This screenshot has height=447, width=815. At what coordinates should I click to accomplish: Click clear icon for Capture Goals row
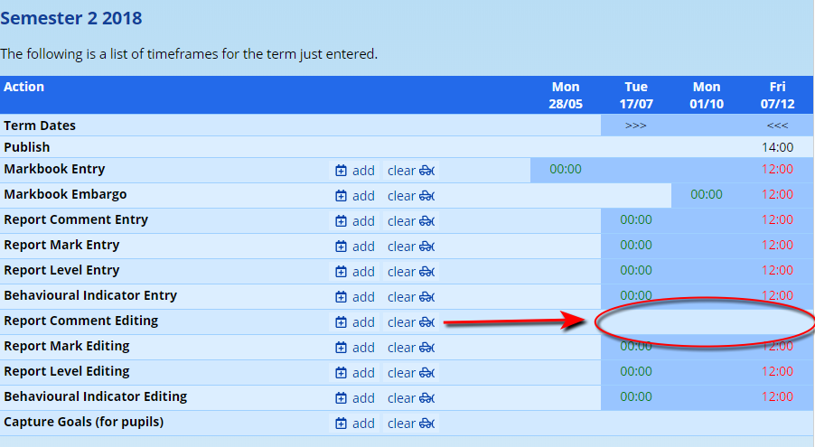427,424
